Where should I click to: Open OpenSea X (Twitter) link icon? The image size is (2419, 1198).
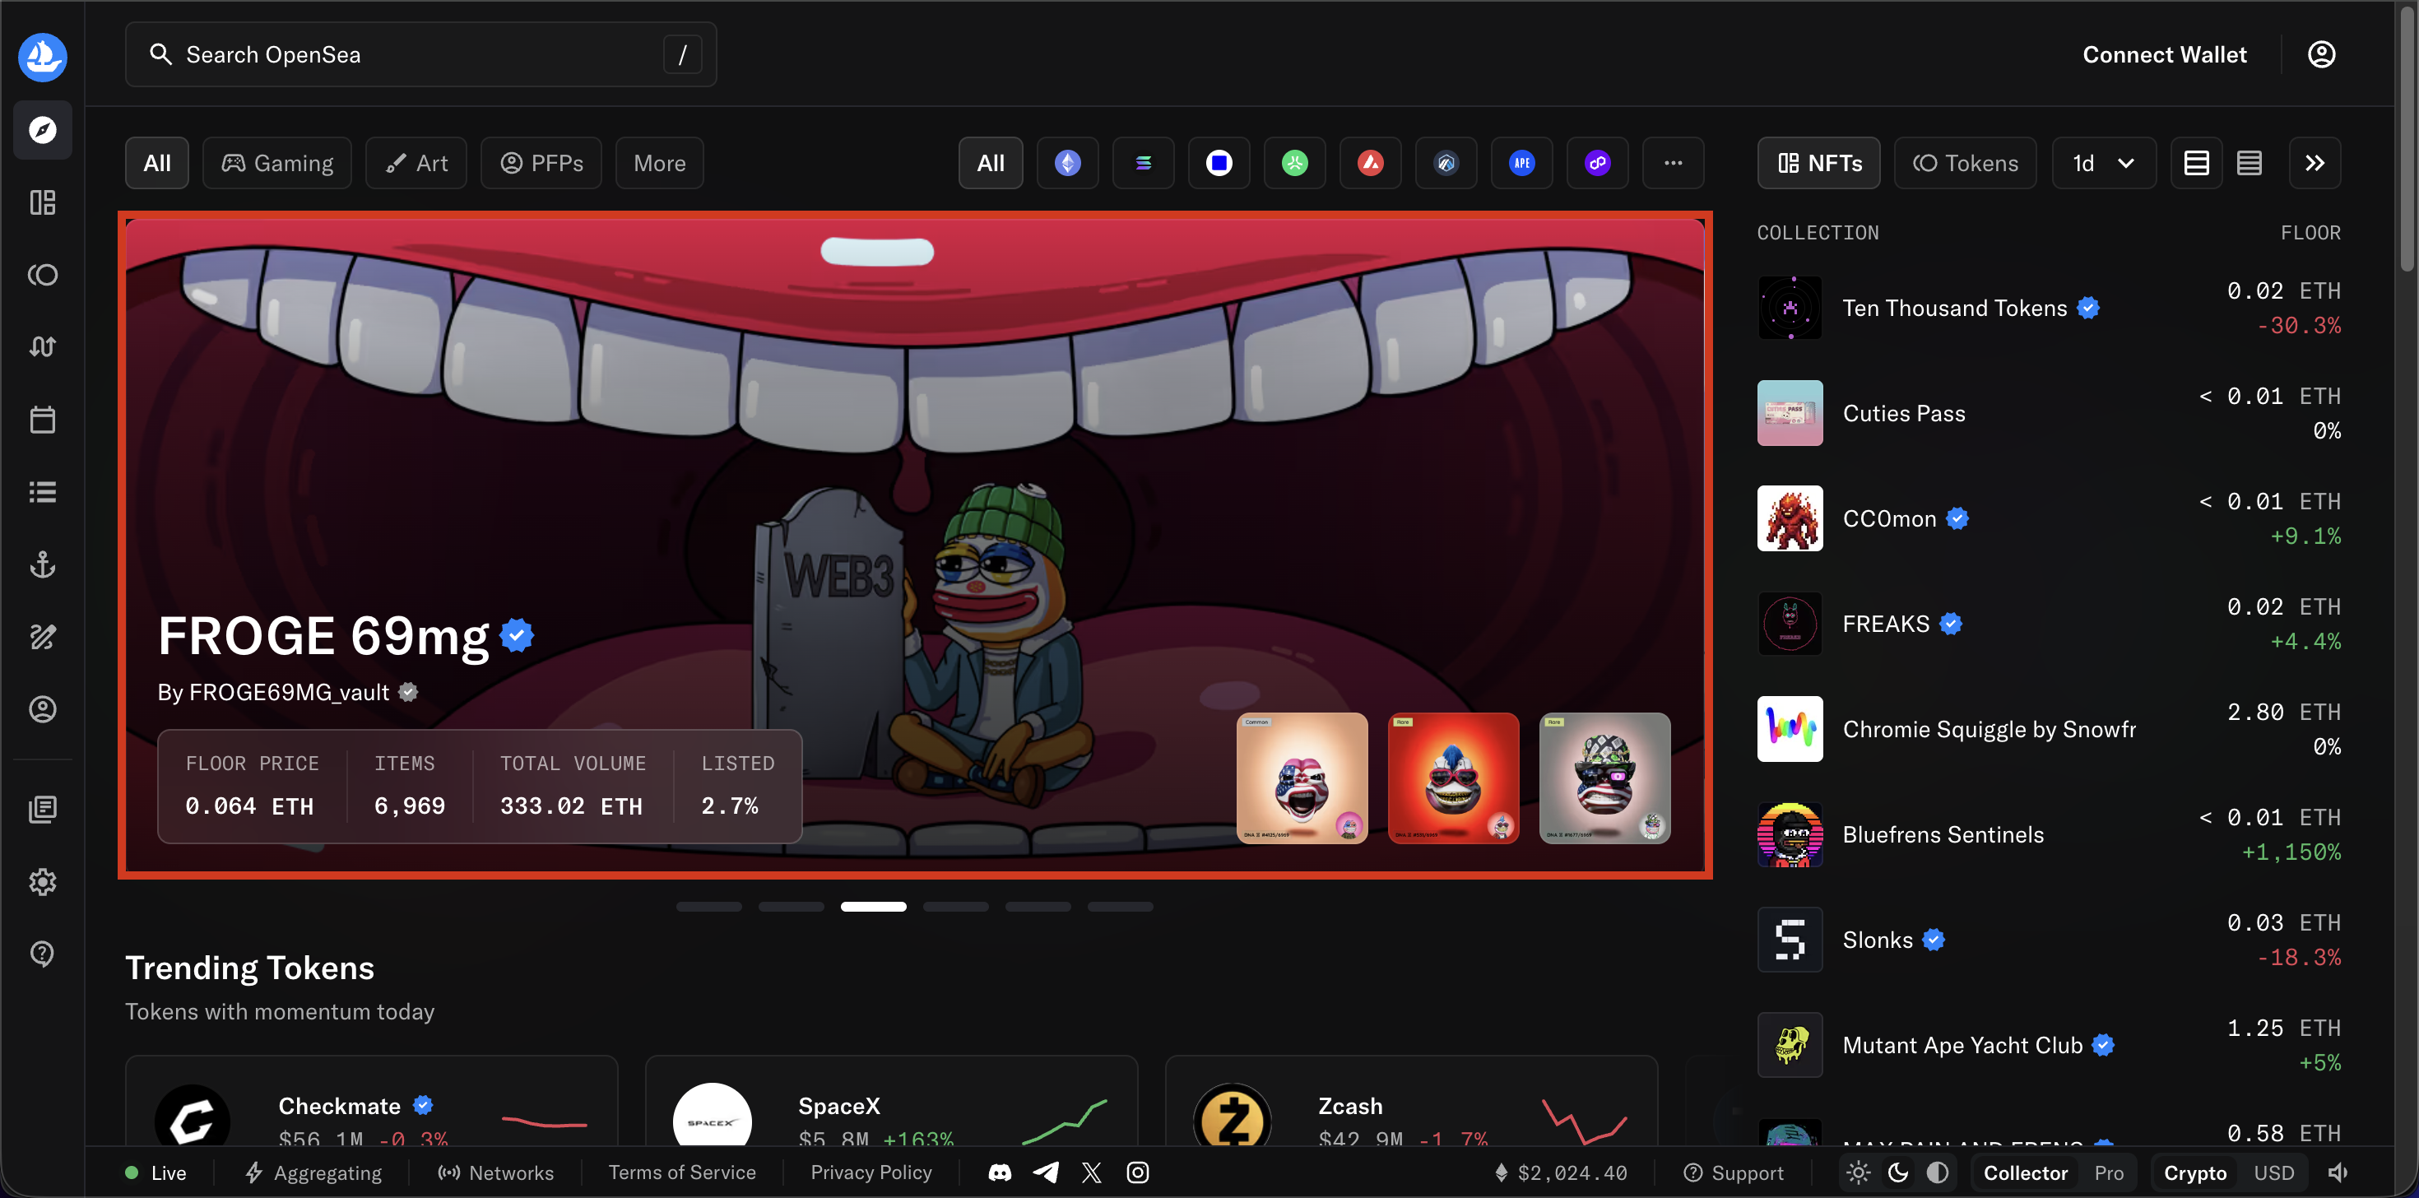click(x=1091, y=1172)
